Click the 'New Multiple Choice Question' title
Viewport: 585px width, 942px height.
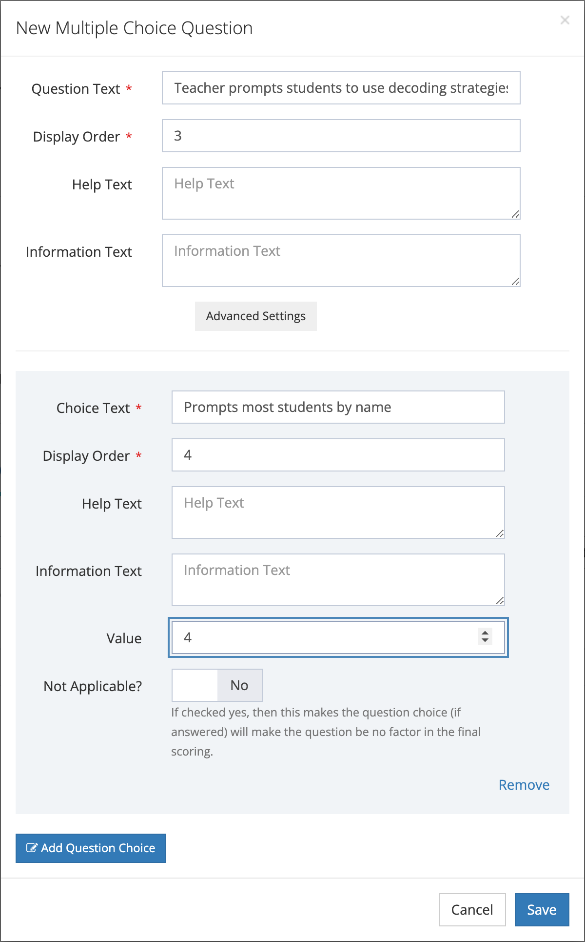click(x=135, y=28)
